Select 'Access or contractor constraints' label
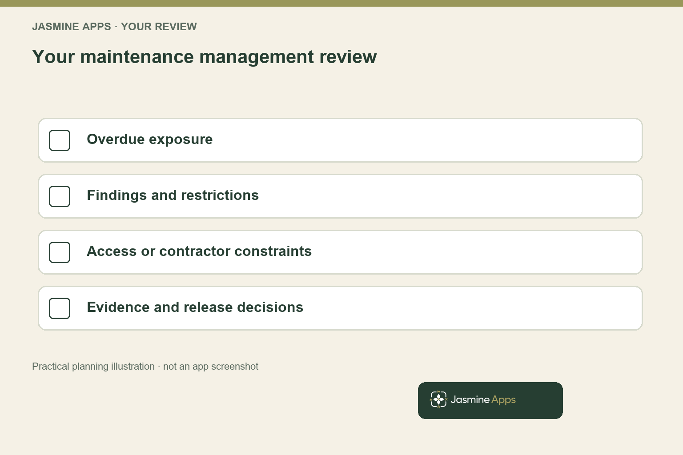Viewport: 683px width, 455px height. click(199, 251)
